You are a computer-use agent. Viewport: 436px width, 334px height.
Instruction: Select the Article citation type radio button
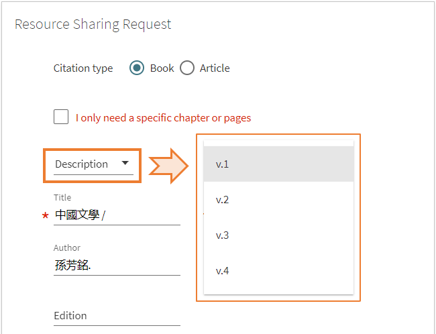(187, 68)
